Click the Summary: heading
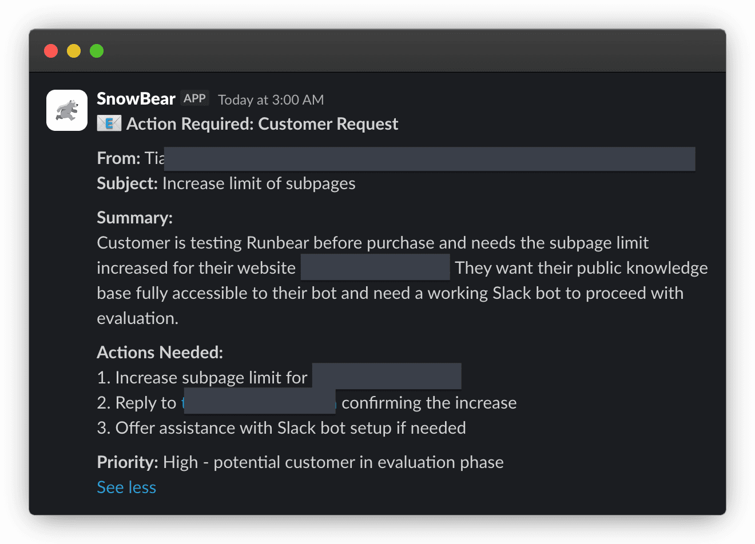 coord(134,218)
